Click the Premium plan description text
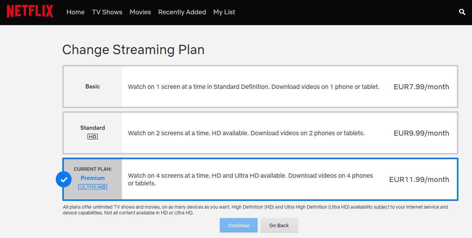The height and width of the screenshot is (238, 472). (251, 180)
